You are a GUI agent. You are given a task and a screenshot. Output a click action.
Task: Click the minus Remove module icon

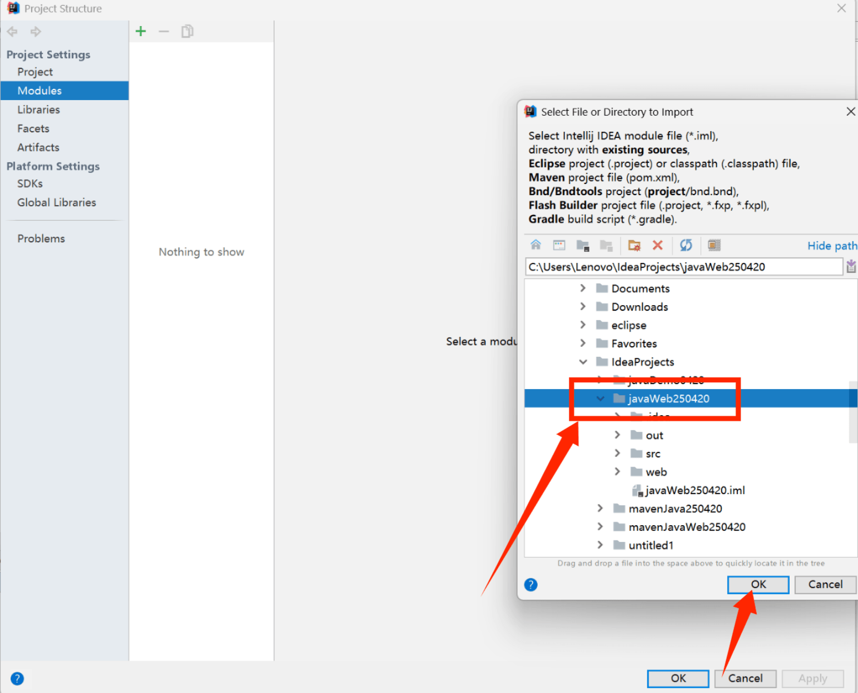[163, 31]
